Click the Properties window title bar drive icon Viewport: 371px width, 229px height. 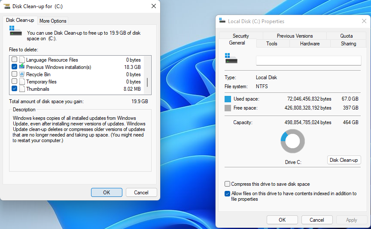pos(222,21)
